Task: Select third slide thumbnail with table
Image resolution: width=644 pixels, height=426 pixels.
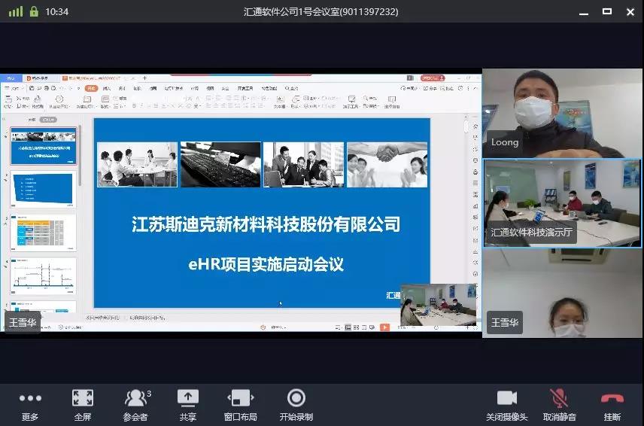Action: point(44,233)
